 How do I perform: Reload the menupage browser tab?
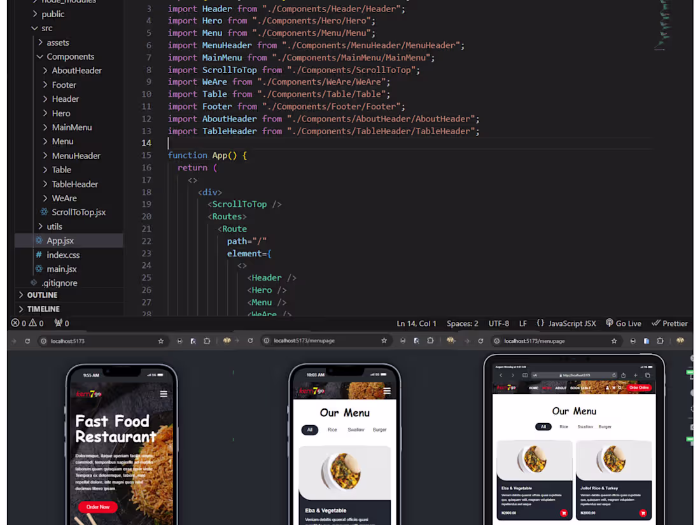pyautogui.click(x=481, y=341)
